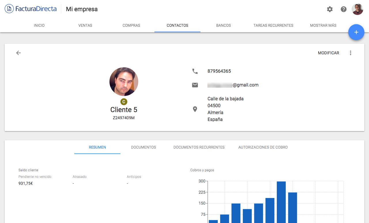Click the FacturaDirecta logo
369x223 pixels.
point(31,9)
